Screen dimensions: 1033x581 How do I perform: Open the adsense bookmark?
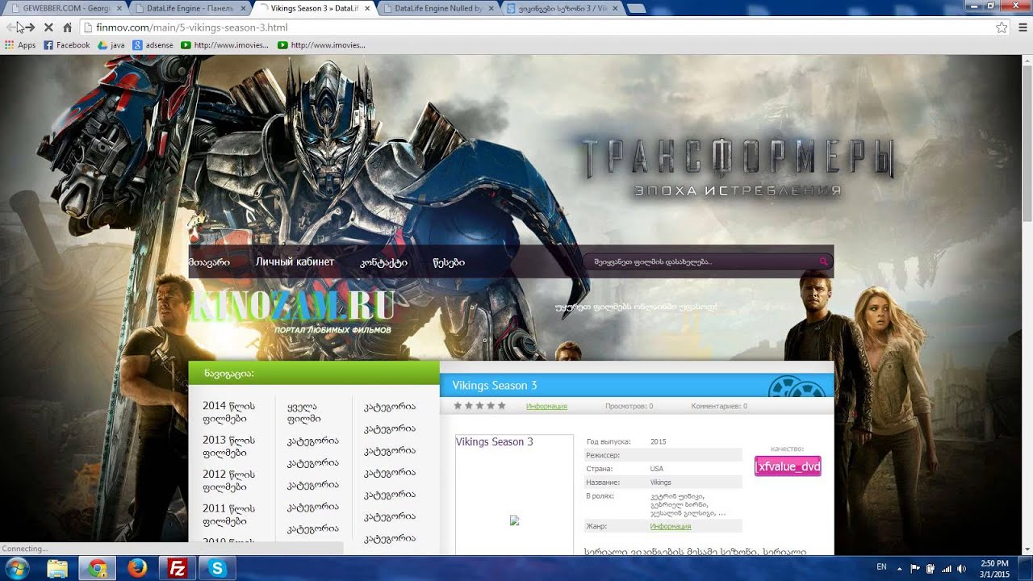pyautogui.click(x=153, y=45)
